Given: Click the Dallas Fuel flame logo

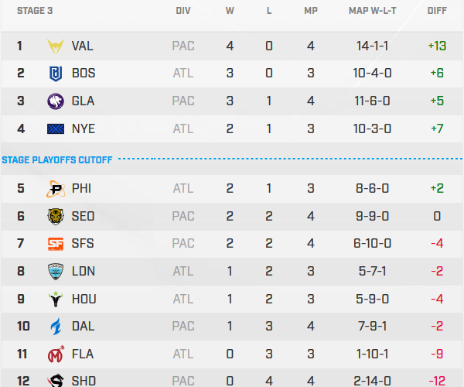Looking at the screenshot, I should [56, 327].
